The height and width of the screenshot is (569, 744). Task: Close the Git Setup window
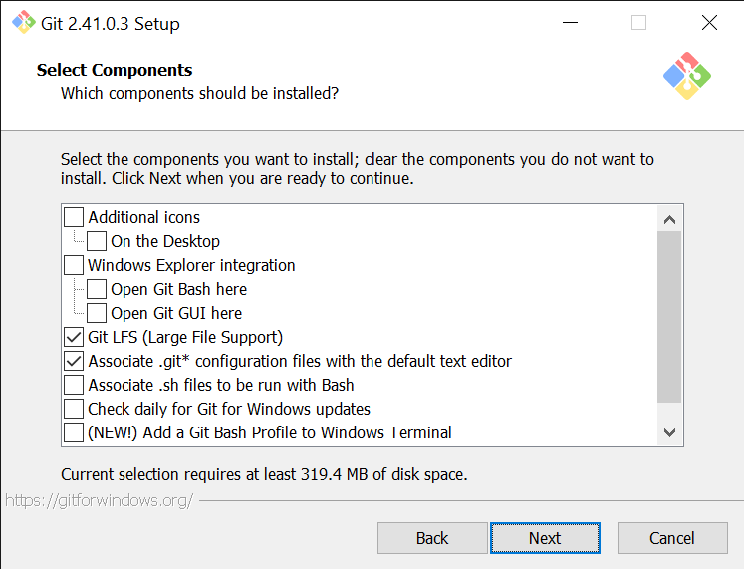pos(709,23)
